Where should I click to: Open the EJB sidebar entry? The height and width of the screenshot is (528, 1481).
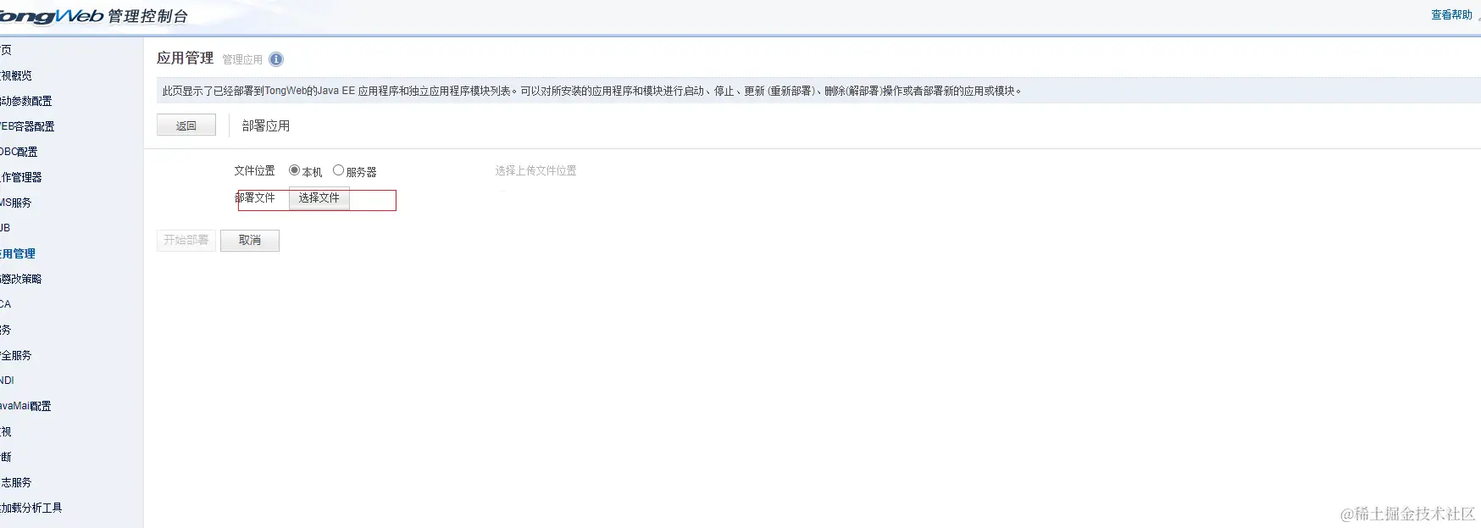tap(5, 228)
